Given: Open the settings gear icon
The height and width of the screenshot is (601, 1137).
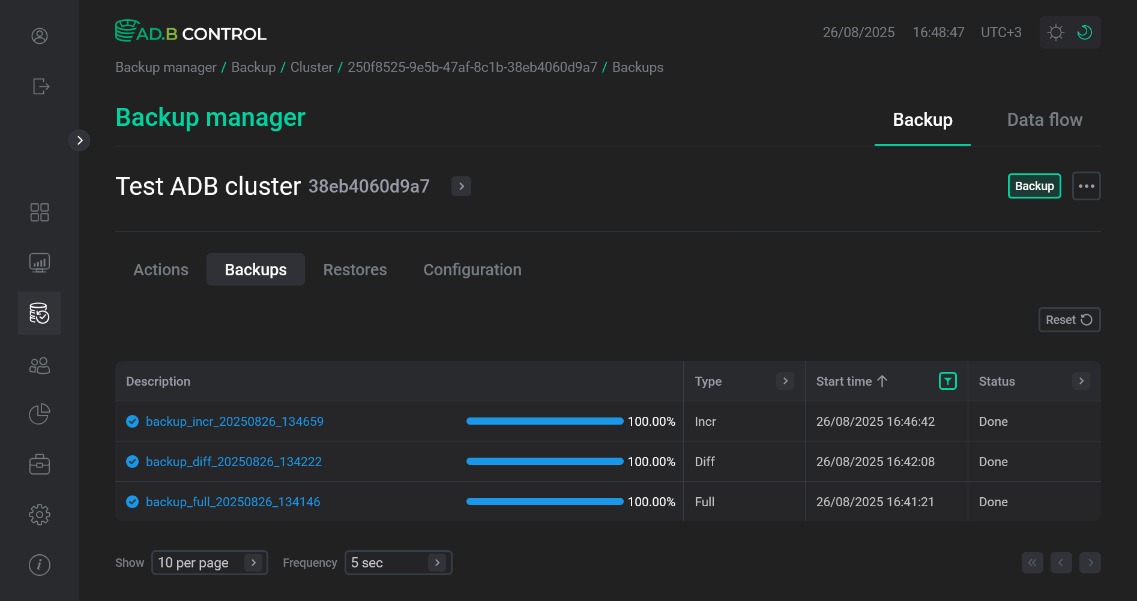Looking at the screenshot, I should pyautogui.click(x=40, y=514).
